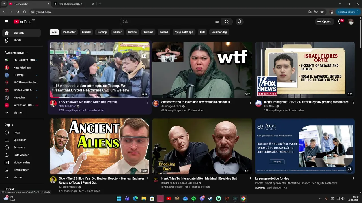Expand Vis mer under subscriptions

(x=21, y=113)
